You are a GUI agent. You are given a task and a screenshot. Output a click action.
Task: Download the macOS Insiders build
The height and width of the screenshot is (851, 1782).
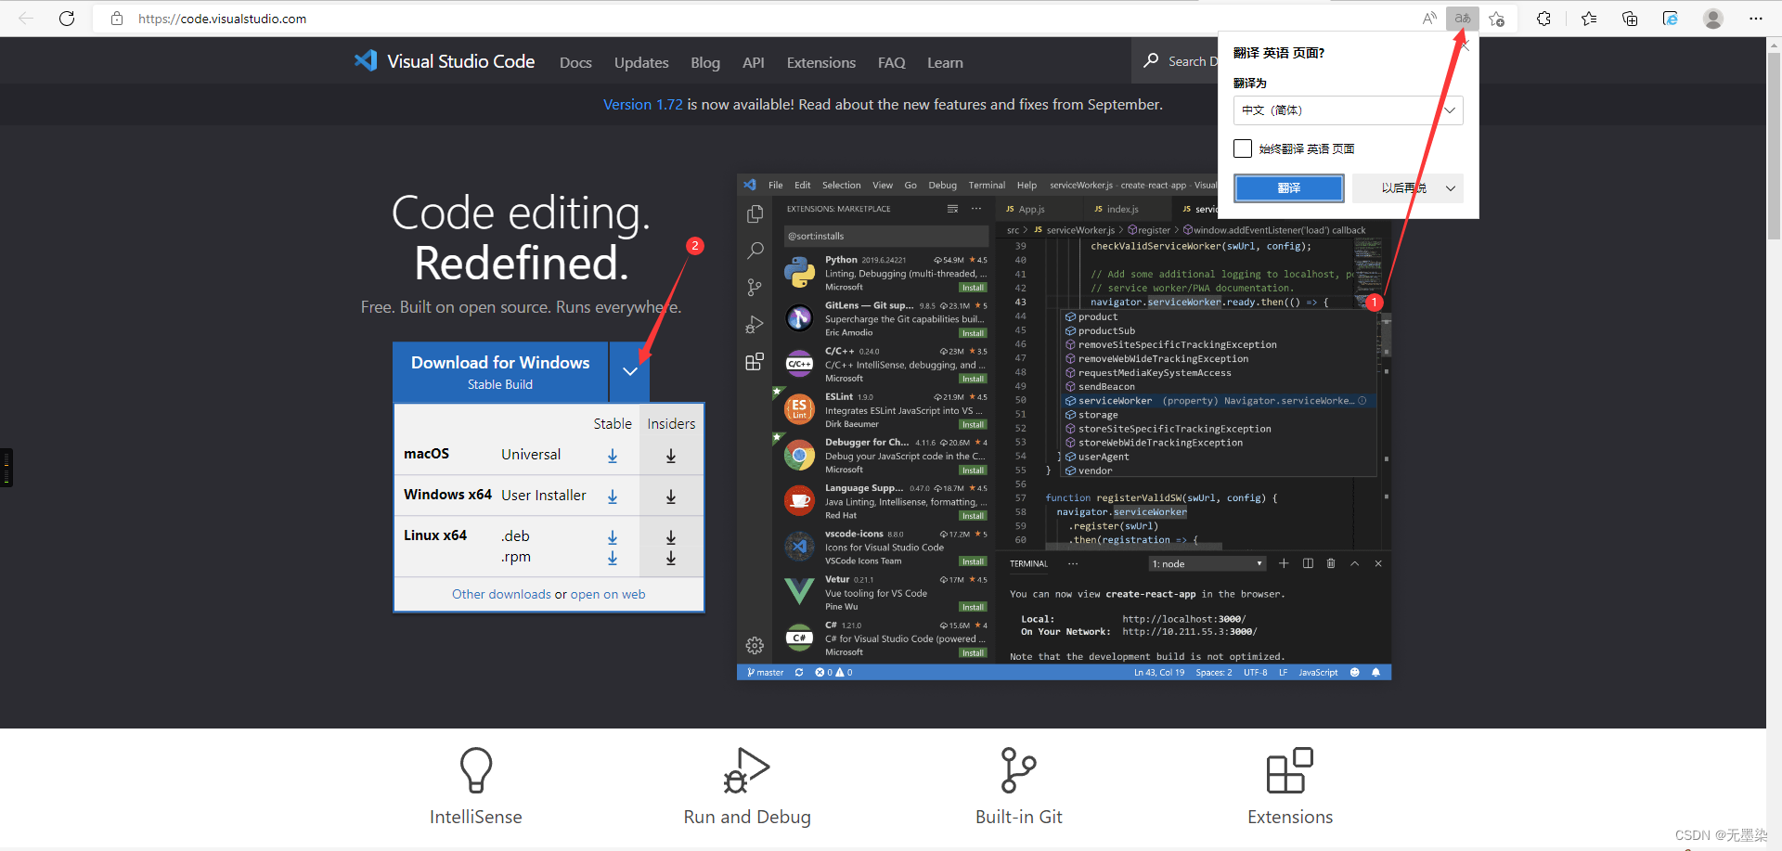click(671, 456)
